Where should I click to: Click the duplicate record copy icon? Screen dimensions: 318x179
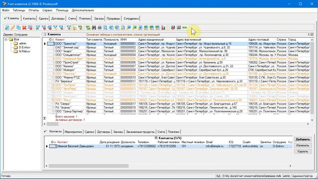point(19,28)
